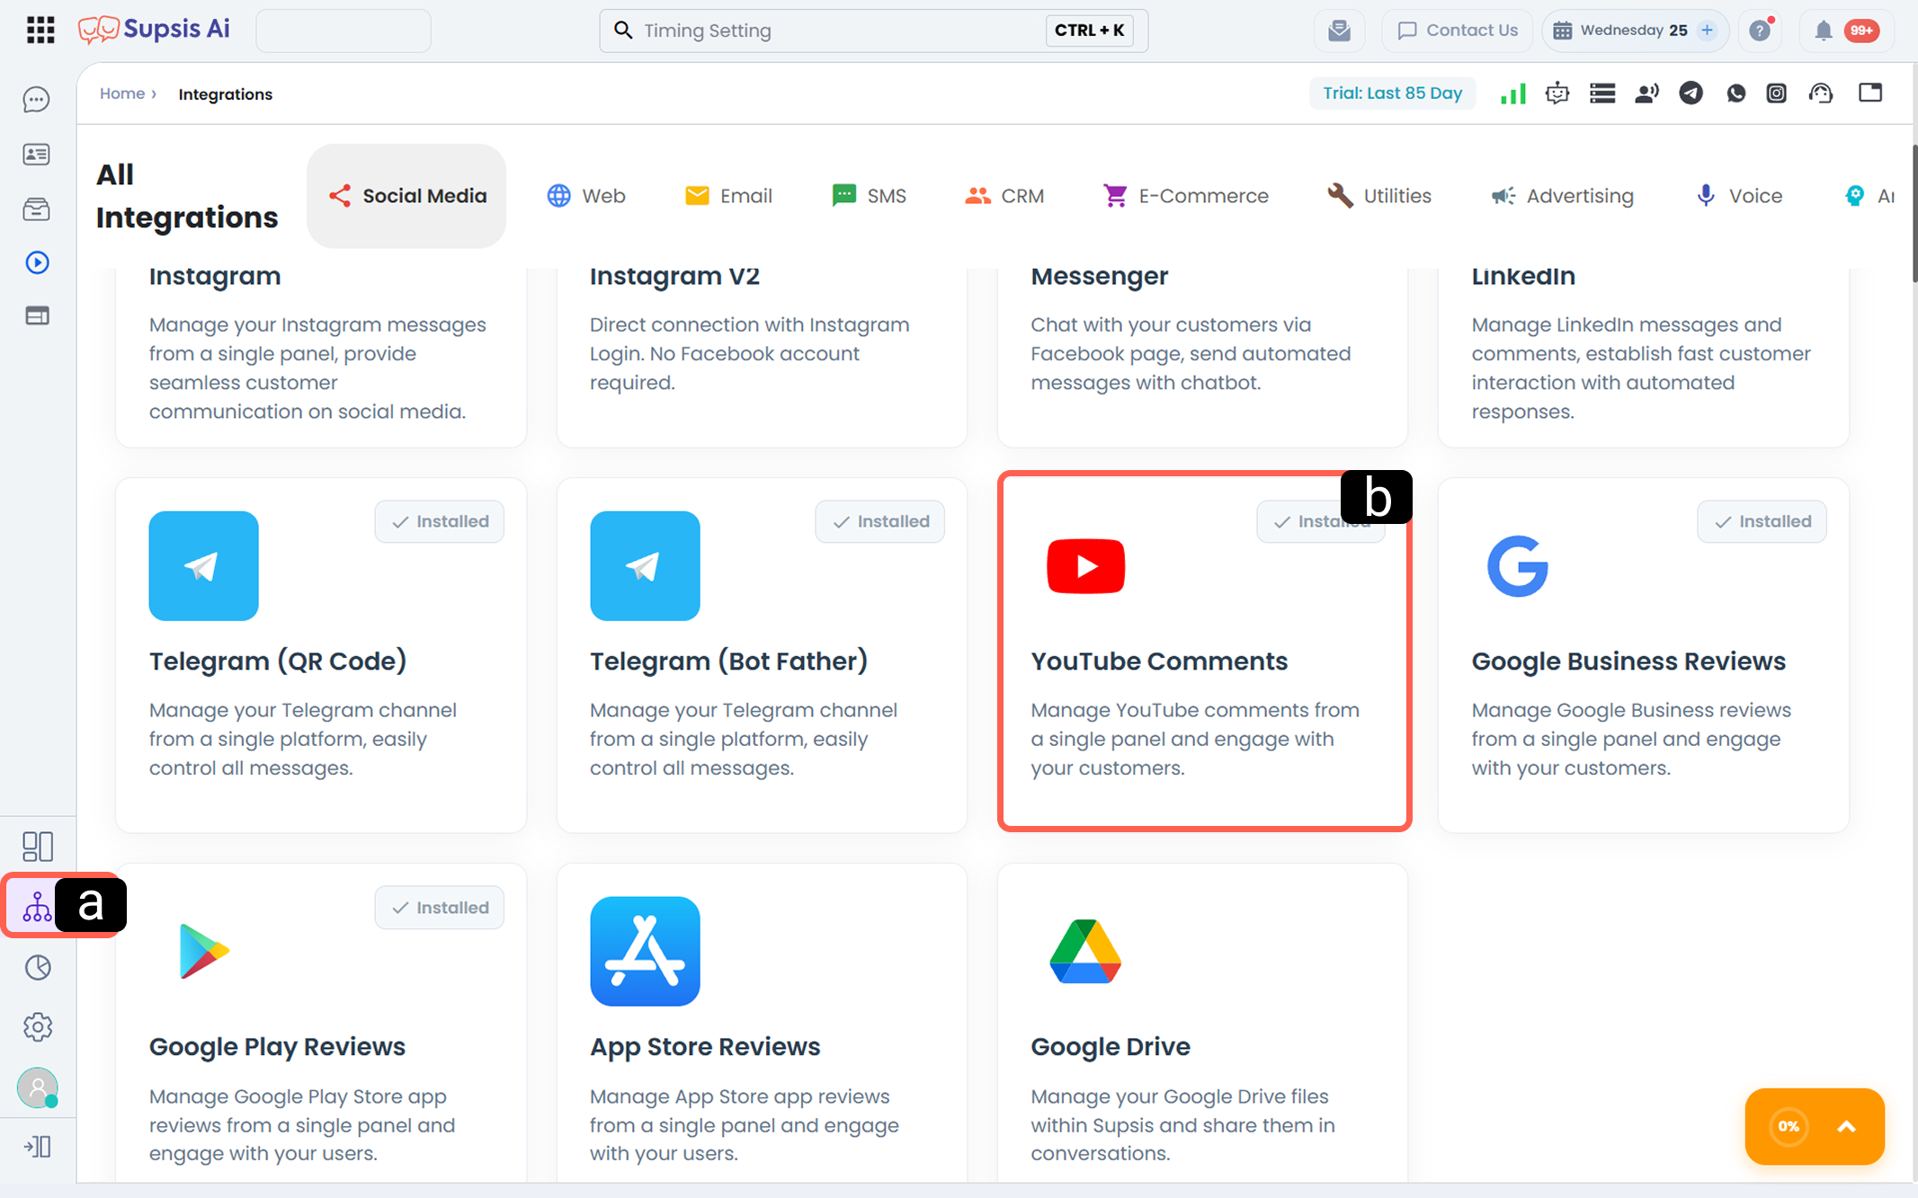This screenshot has width=1918, height=1198.
Task: Click the CTRL + K shortcut badge
Action: [x=1089, y=31]
